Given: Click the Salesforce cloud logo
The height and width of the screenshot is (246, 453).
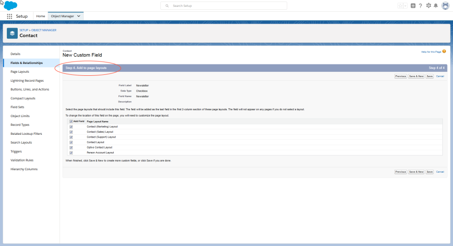Looking at the screenshot, I should pyautogui.click(x=10, y=5).
